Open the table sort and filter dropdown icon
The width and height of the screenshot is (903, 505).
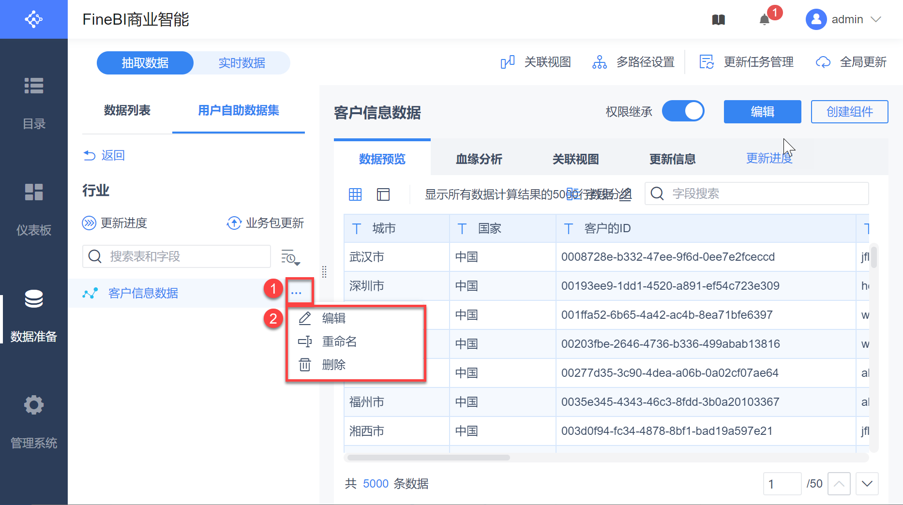click(290, 257)
